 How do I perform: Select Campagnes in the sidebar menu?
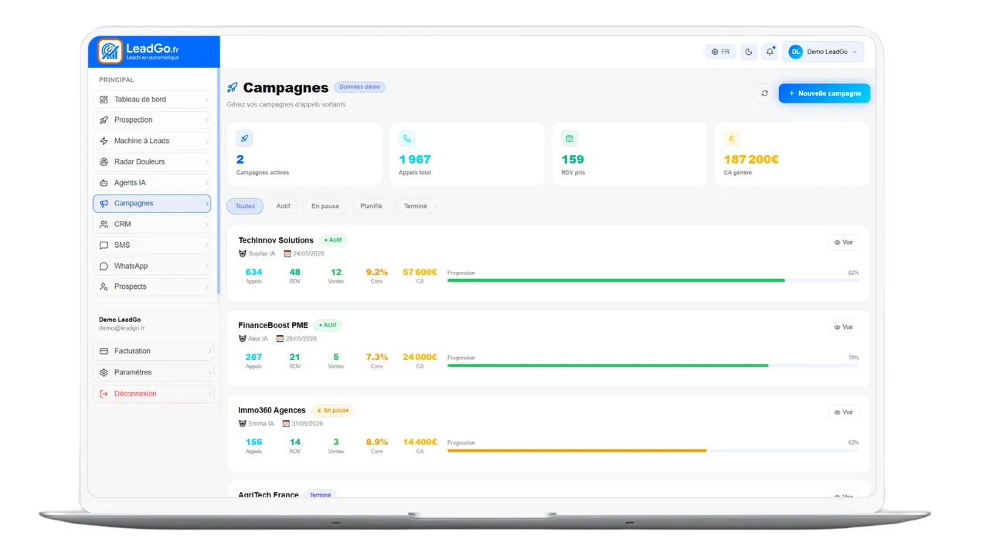click(151, 204)
